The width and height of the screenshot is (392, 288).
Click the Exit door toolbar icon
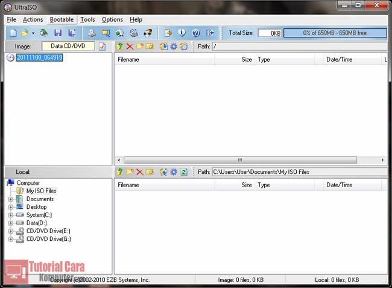point(210,33)
